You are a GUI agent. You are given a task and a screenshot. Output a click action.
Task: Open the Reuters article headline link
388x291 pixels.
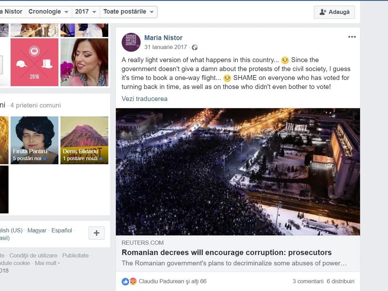click(x=227, y=253)
